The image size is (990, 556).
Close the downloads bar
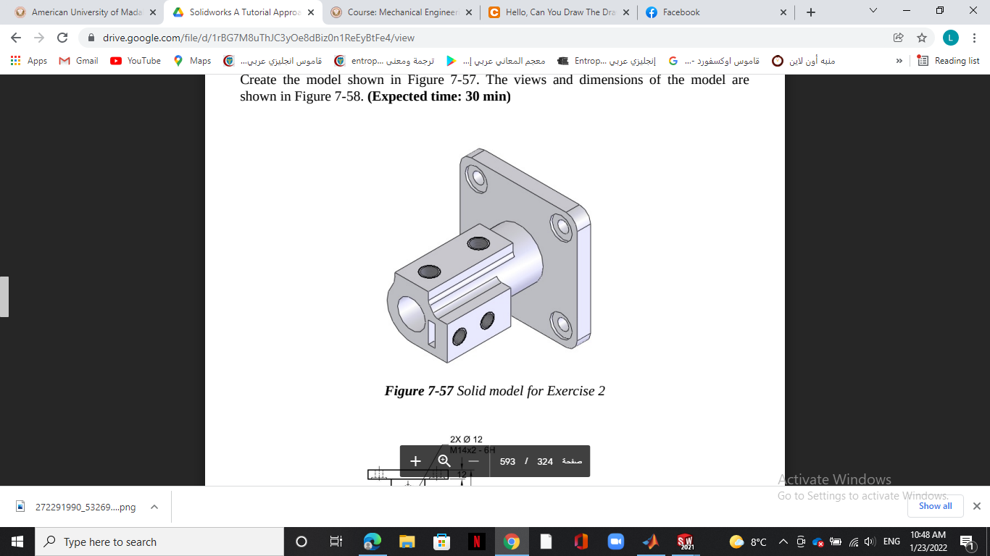pyautogui.click(x=976, y=506)
